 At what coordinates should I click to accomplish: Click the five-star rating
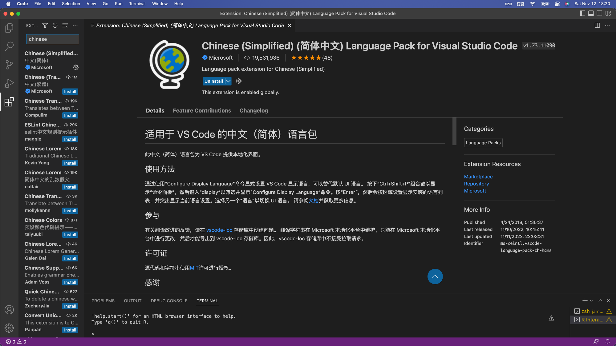(x=306, y=58)
